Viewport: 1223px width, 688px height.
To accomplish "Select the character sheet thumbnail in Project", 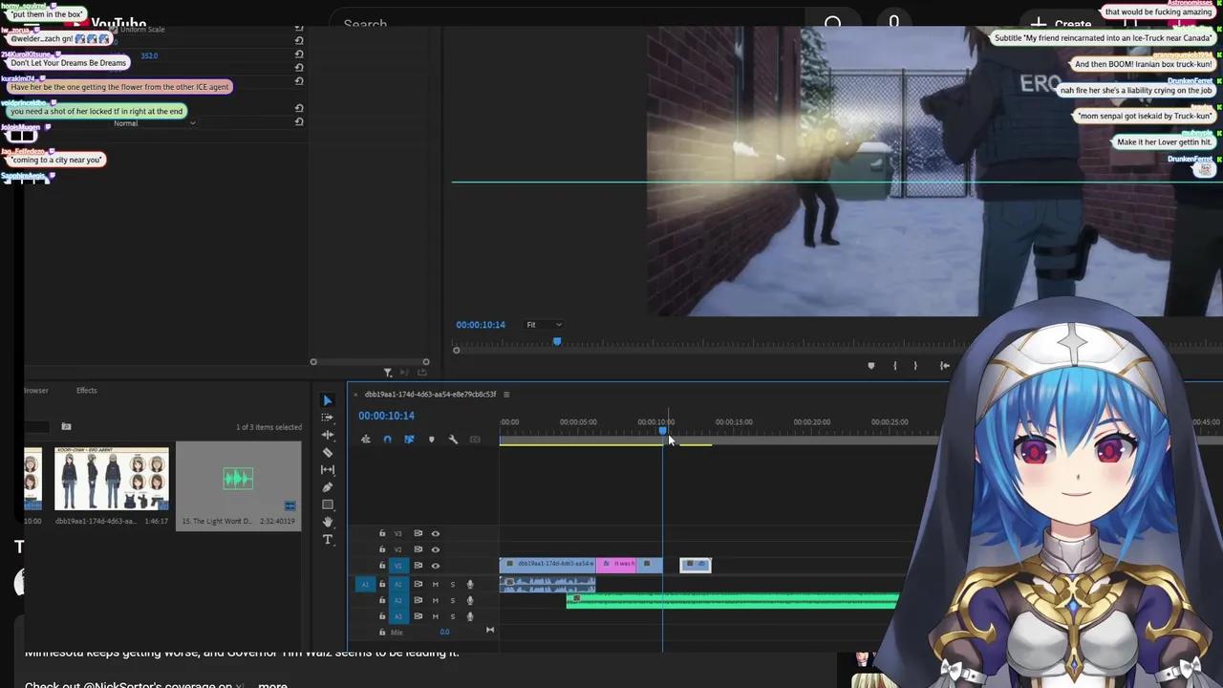I will click(x=111, y=479).
